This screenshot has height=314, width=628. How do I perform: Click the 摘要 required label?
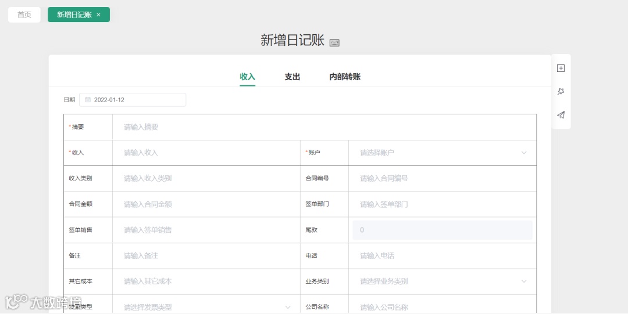pyautogui.click(x=76, y=127)
